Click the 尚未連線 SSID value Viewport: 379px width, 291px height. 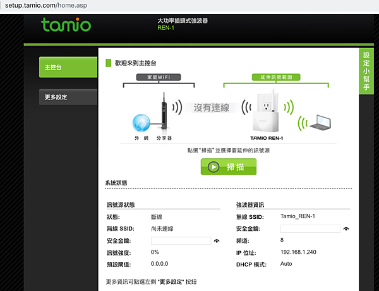click(162, 228)
